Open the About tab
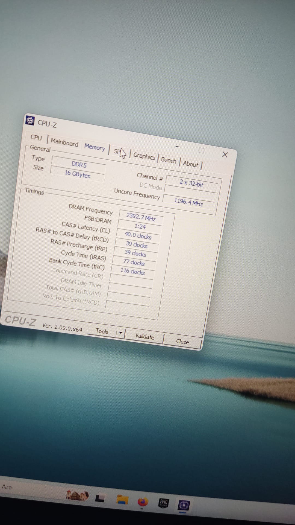 pos(190,164)
